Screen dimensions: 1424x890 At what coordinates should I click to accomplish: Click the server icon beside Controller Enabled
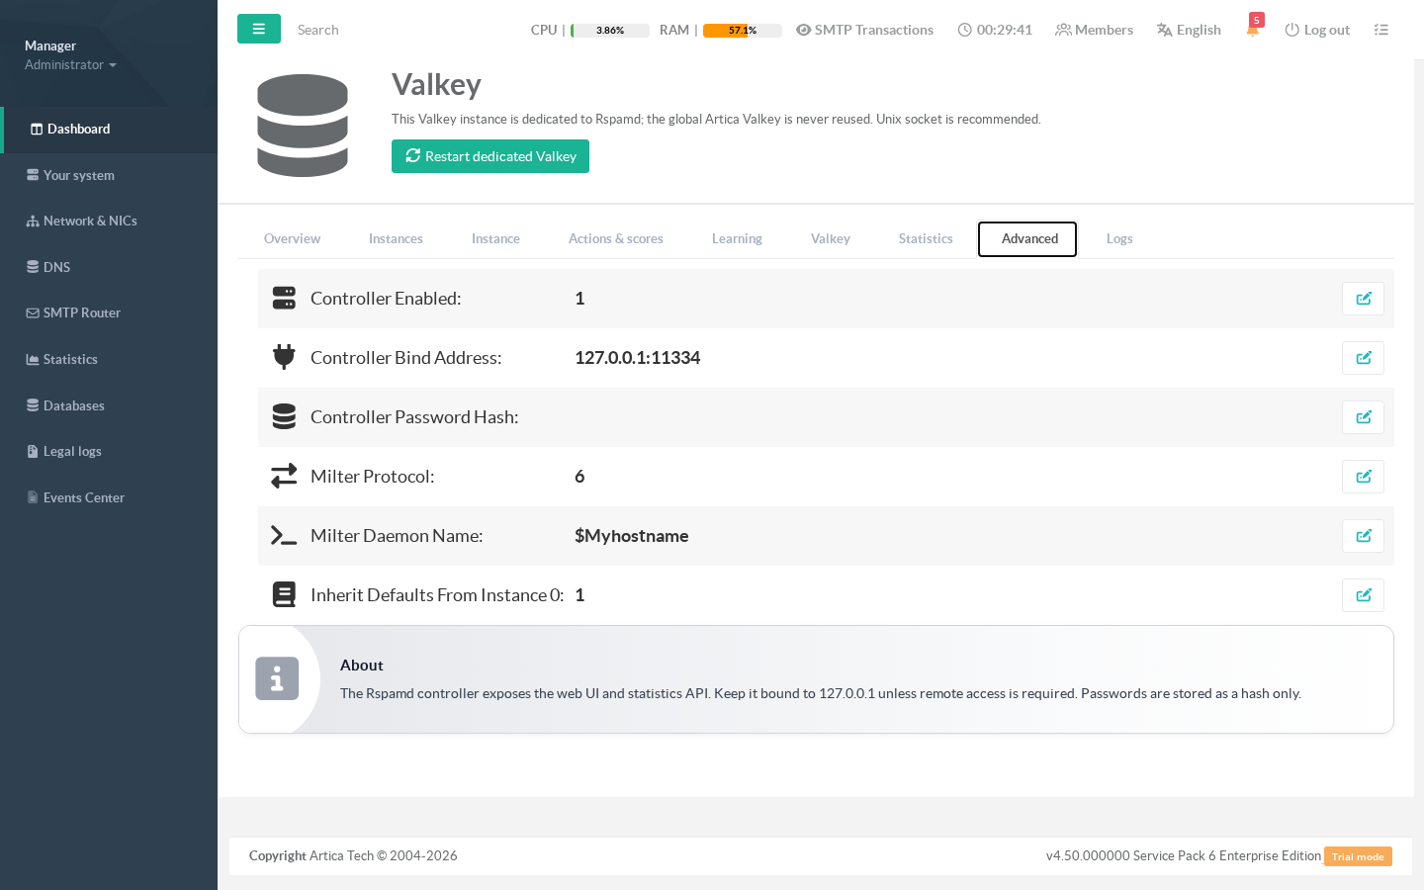point(284,298)
